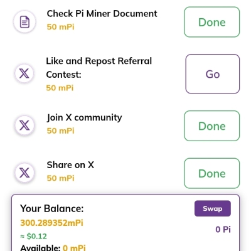The width and height of the screenshot is (251, 251).
Task: Tap Done for Check Pi Miner Document
Action: click(x=212, y=22)
